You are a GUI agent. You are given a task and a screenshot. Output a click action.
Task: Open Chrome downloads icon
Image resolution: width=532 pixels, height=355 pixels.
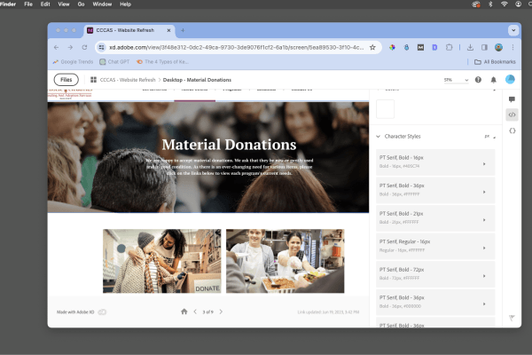pyautogui.click(x=470, y=47)
